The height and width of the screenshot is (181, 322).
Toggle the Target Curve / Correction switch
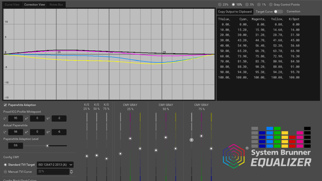click(278, 12)
